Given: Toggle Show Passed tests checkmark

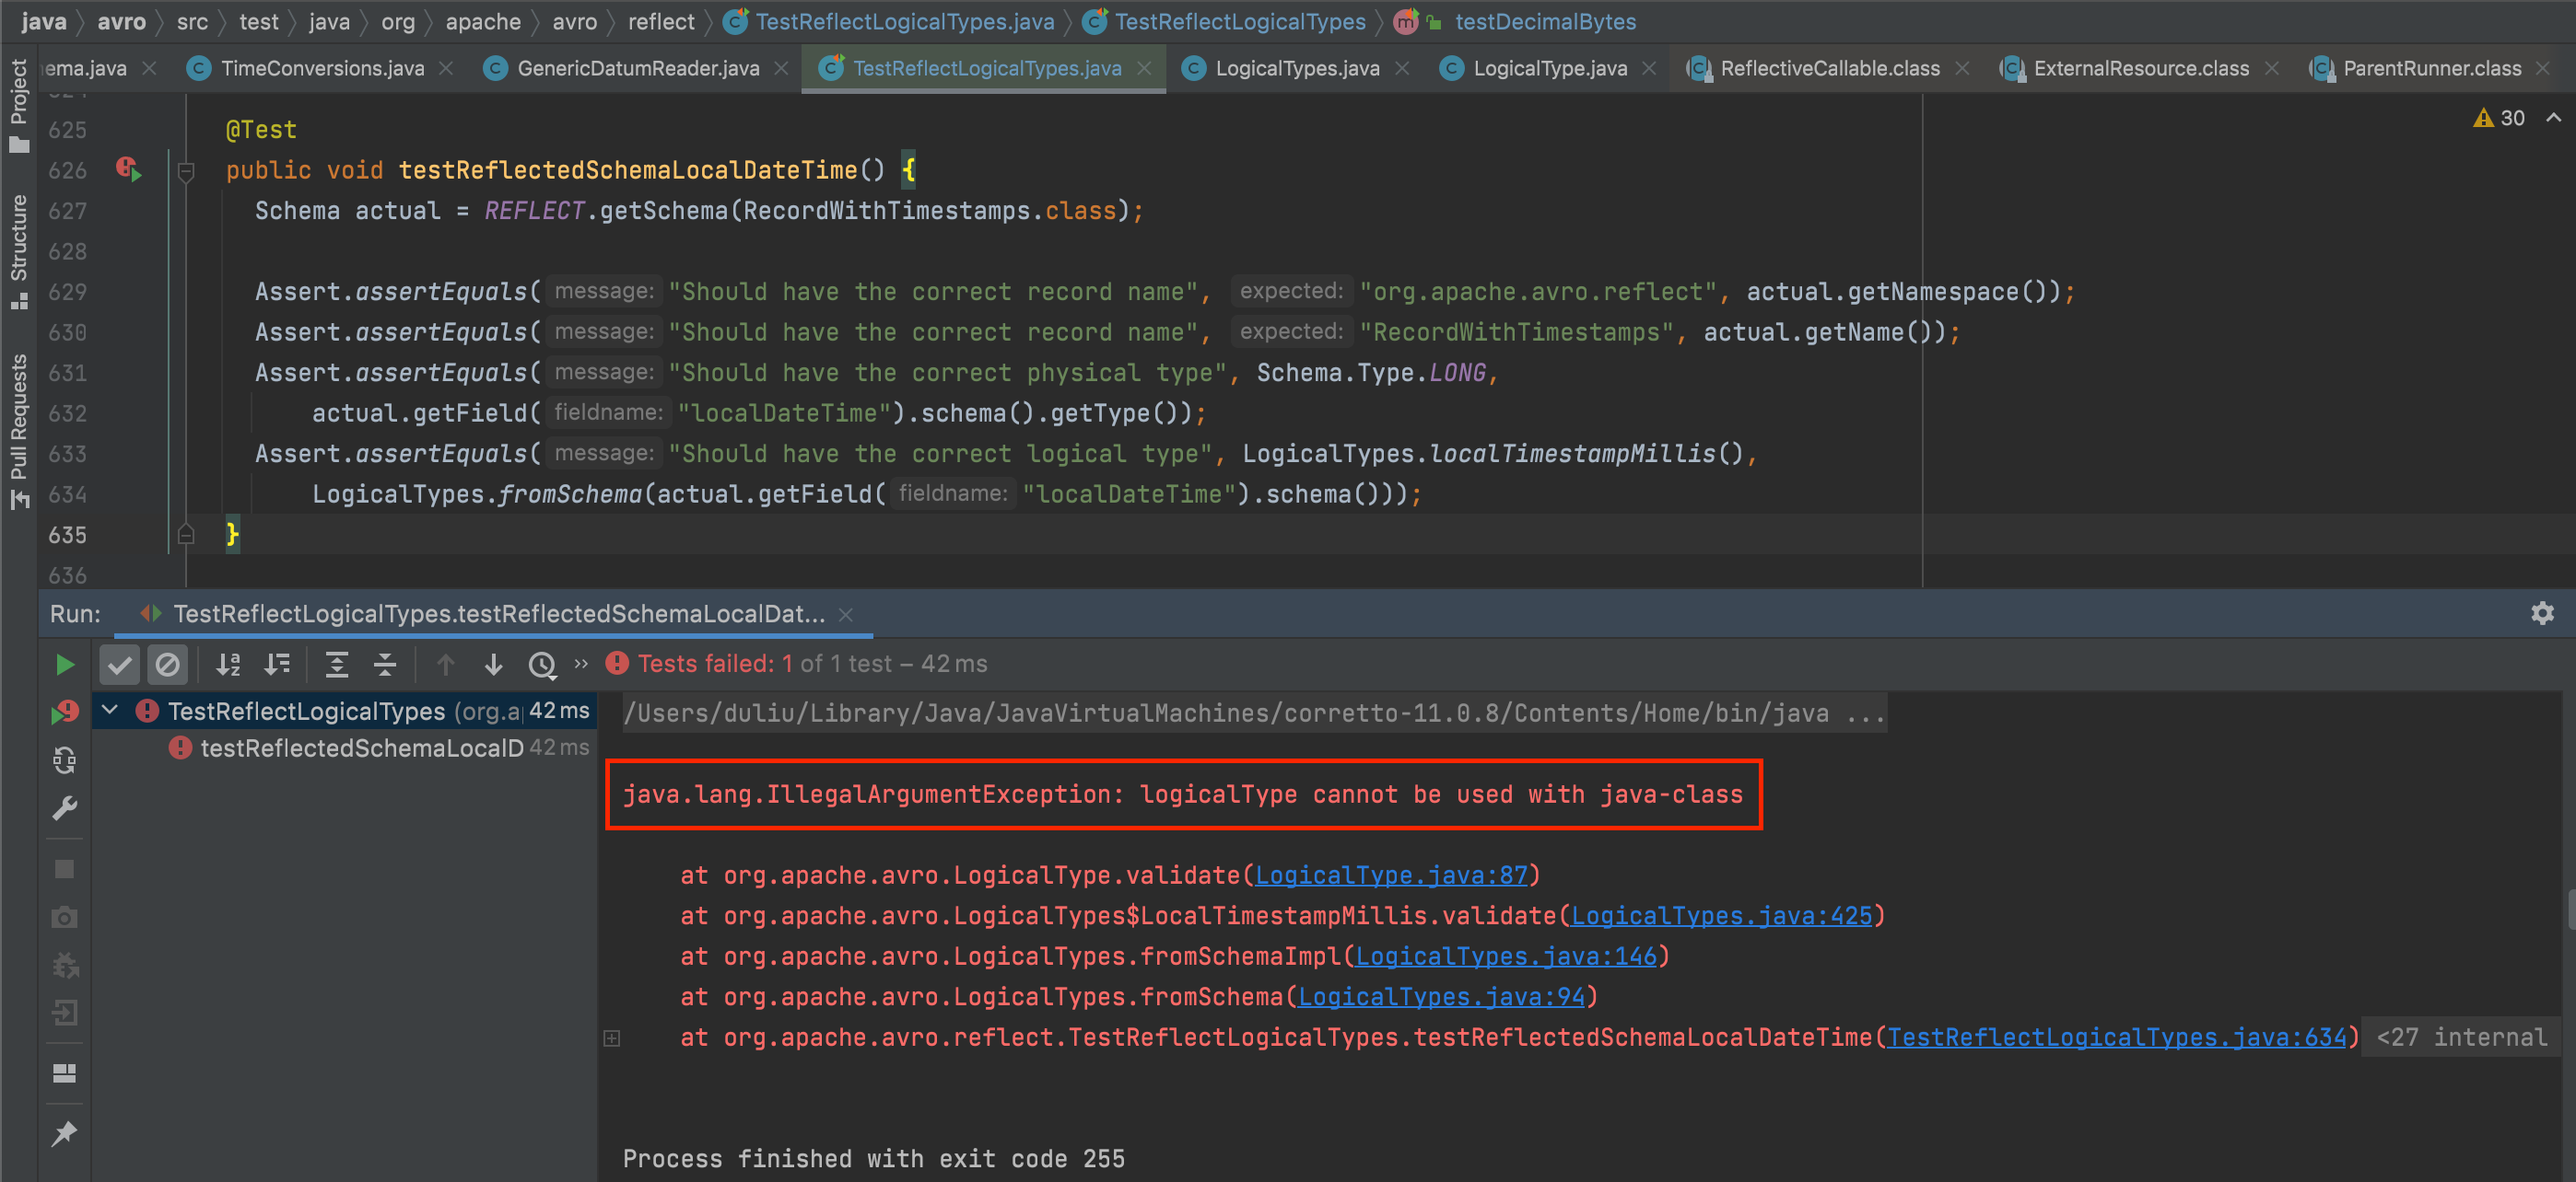Looking at the screenshot, I should (x=120, y=665).
